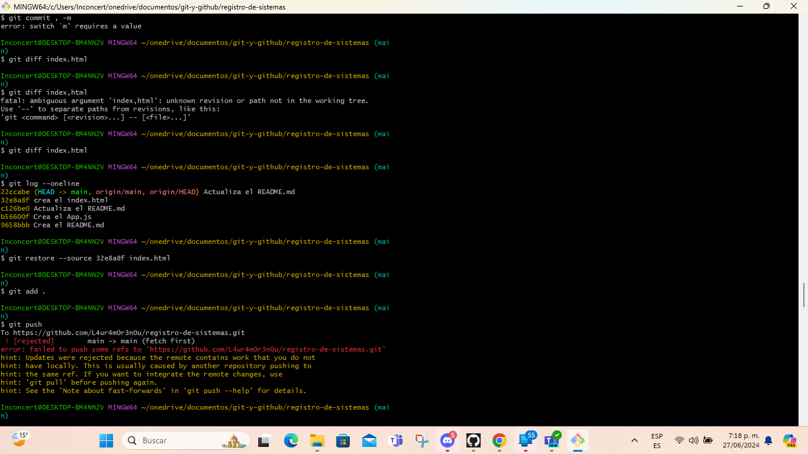Click the 'To https://github.com/...' remote URL line

(x=123, y=333)
